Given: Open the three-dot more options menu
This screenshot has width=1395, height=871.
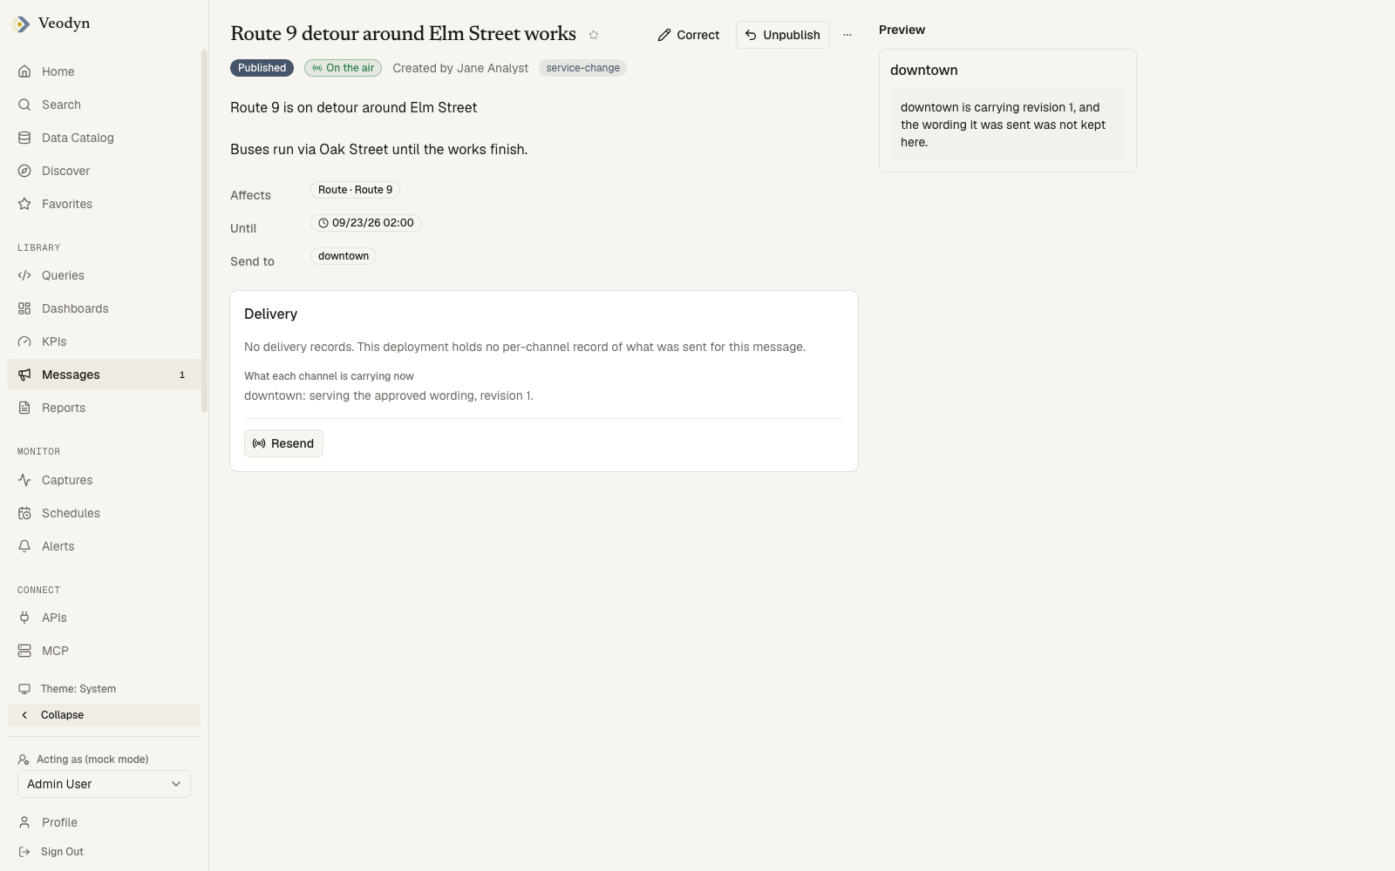Looking at the screenshot, I should (847, 35).
